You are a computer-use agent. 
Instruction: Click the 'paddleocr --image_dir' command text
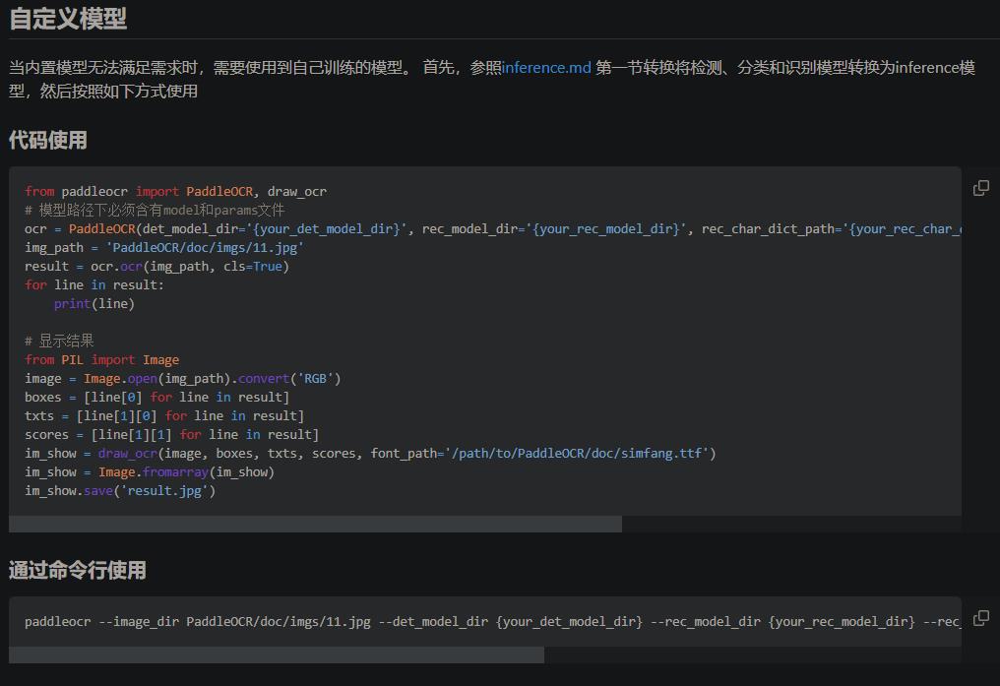click(492, 622)
